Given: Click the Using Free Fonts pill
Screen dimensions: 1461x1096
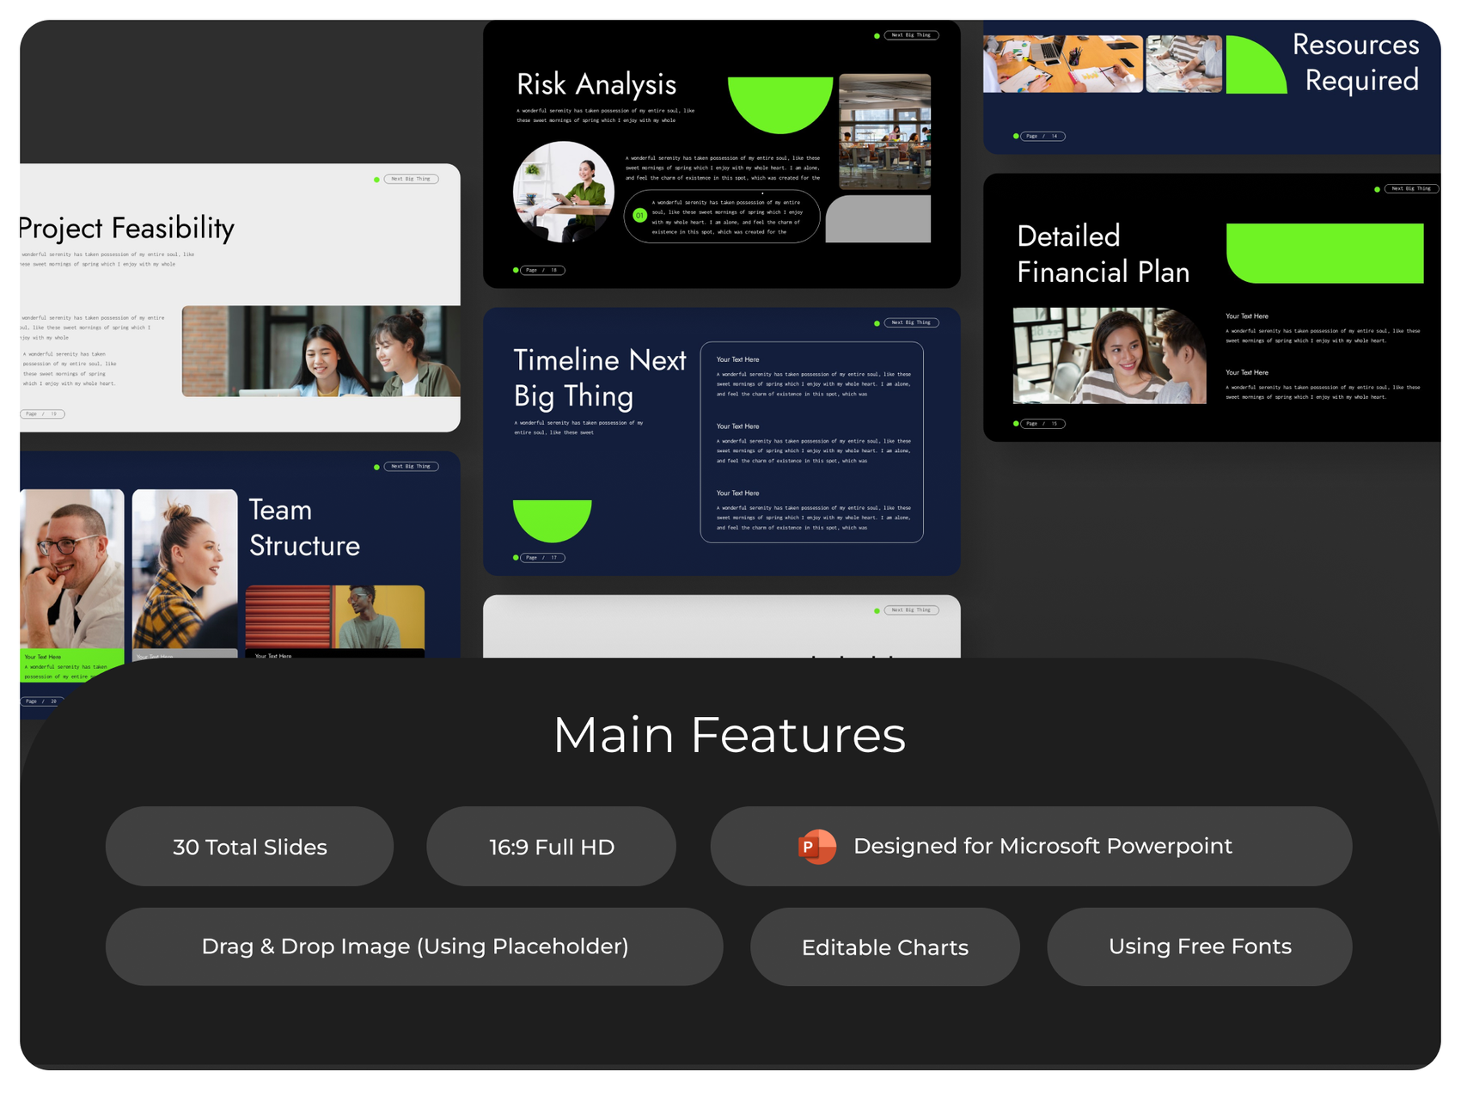Looking at the screenshot, I should click(1199, 946).
